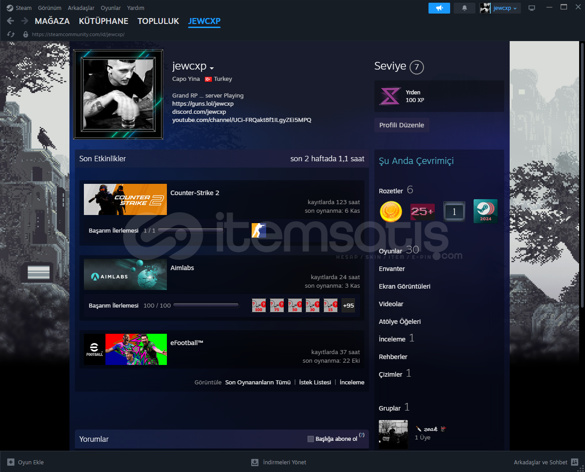Open the Görünüm menu
The image size is (585, 472).
[x=50, y=8]
